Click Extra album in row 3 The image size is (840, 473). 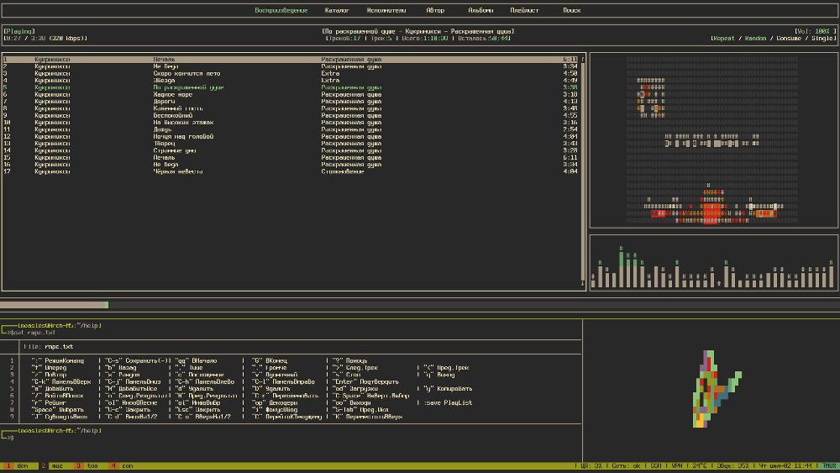click(330, 73)
